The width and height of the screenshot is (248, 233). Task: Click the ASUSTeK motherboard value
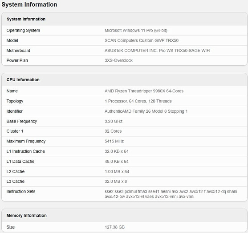[157, 51]
